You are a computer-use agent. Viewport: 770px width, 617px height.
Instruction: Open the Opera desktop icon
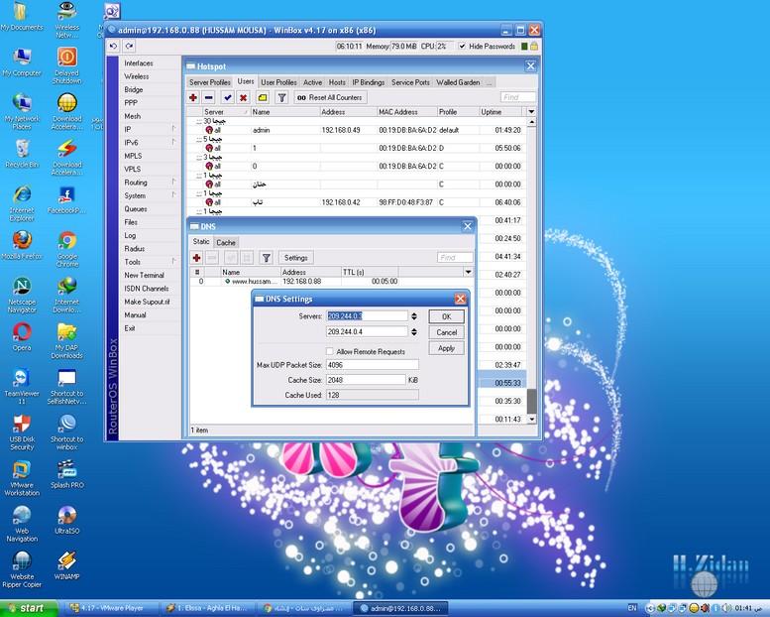coord(22,336)
